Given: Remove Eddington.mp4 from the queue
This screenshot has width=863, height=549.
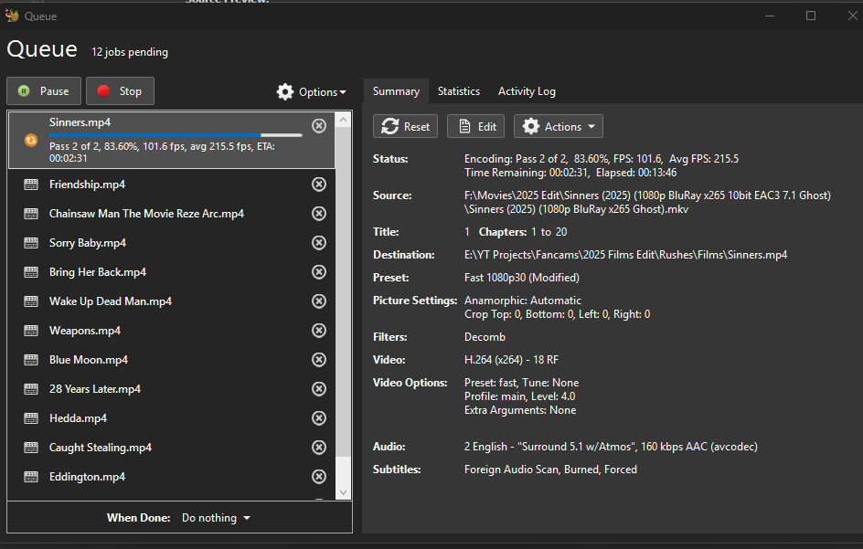Looking at the screenshot, I should click(x=319, y=477).
